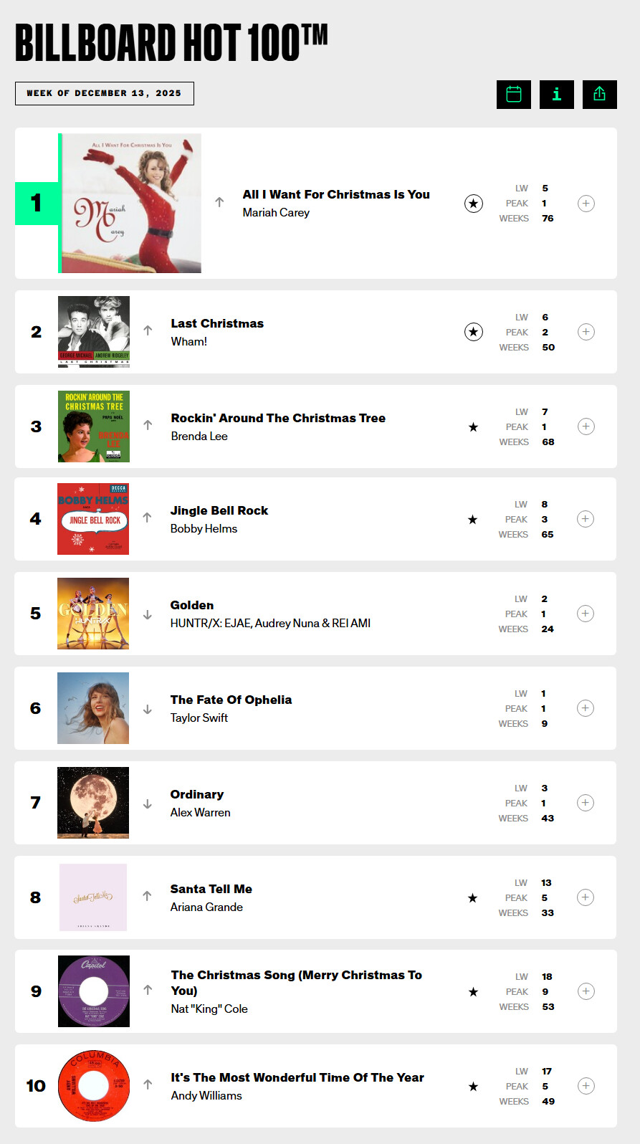640x1144 pixels.
Task: Expand The Fate Of Ophelia row details
Action: pos(585,708)
